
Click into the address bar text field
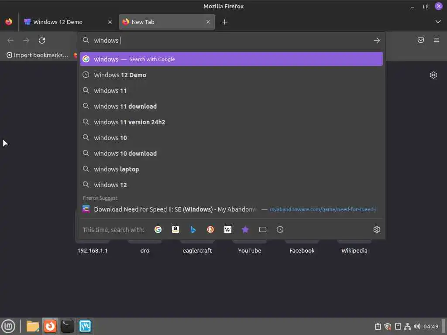pos(231,41)
